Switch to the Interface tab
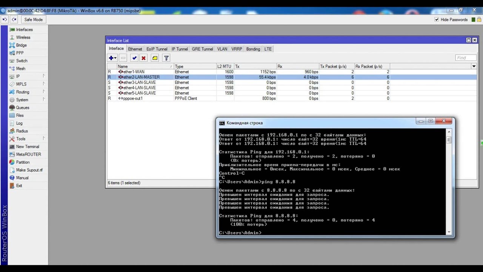This screenshot has width=483, height=272. point(116,49)
